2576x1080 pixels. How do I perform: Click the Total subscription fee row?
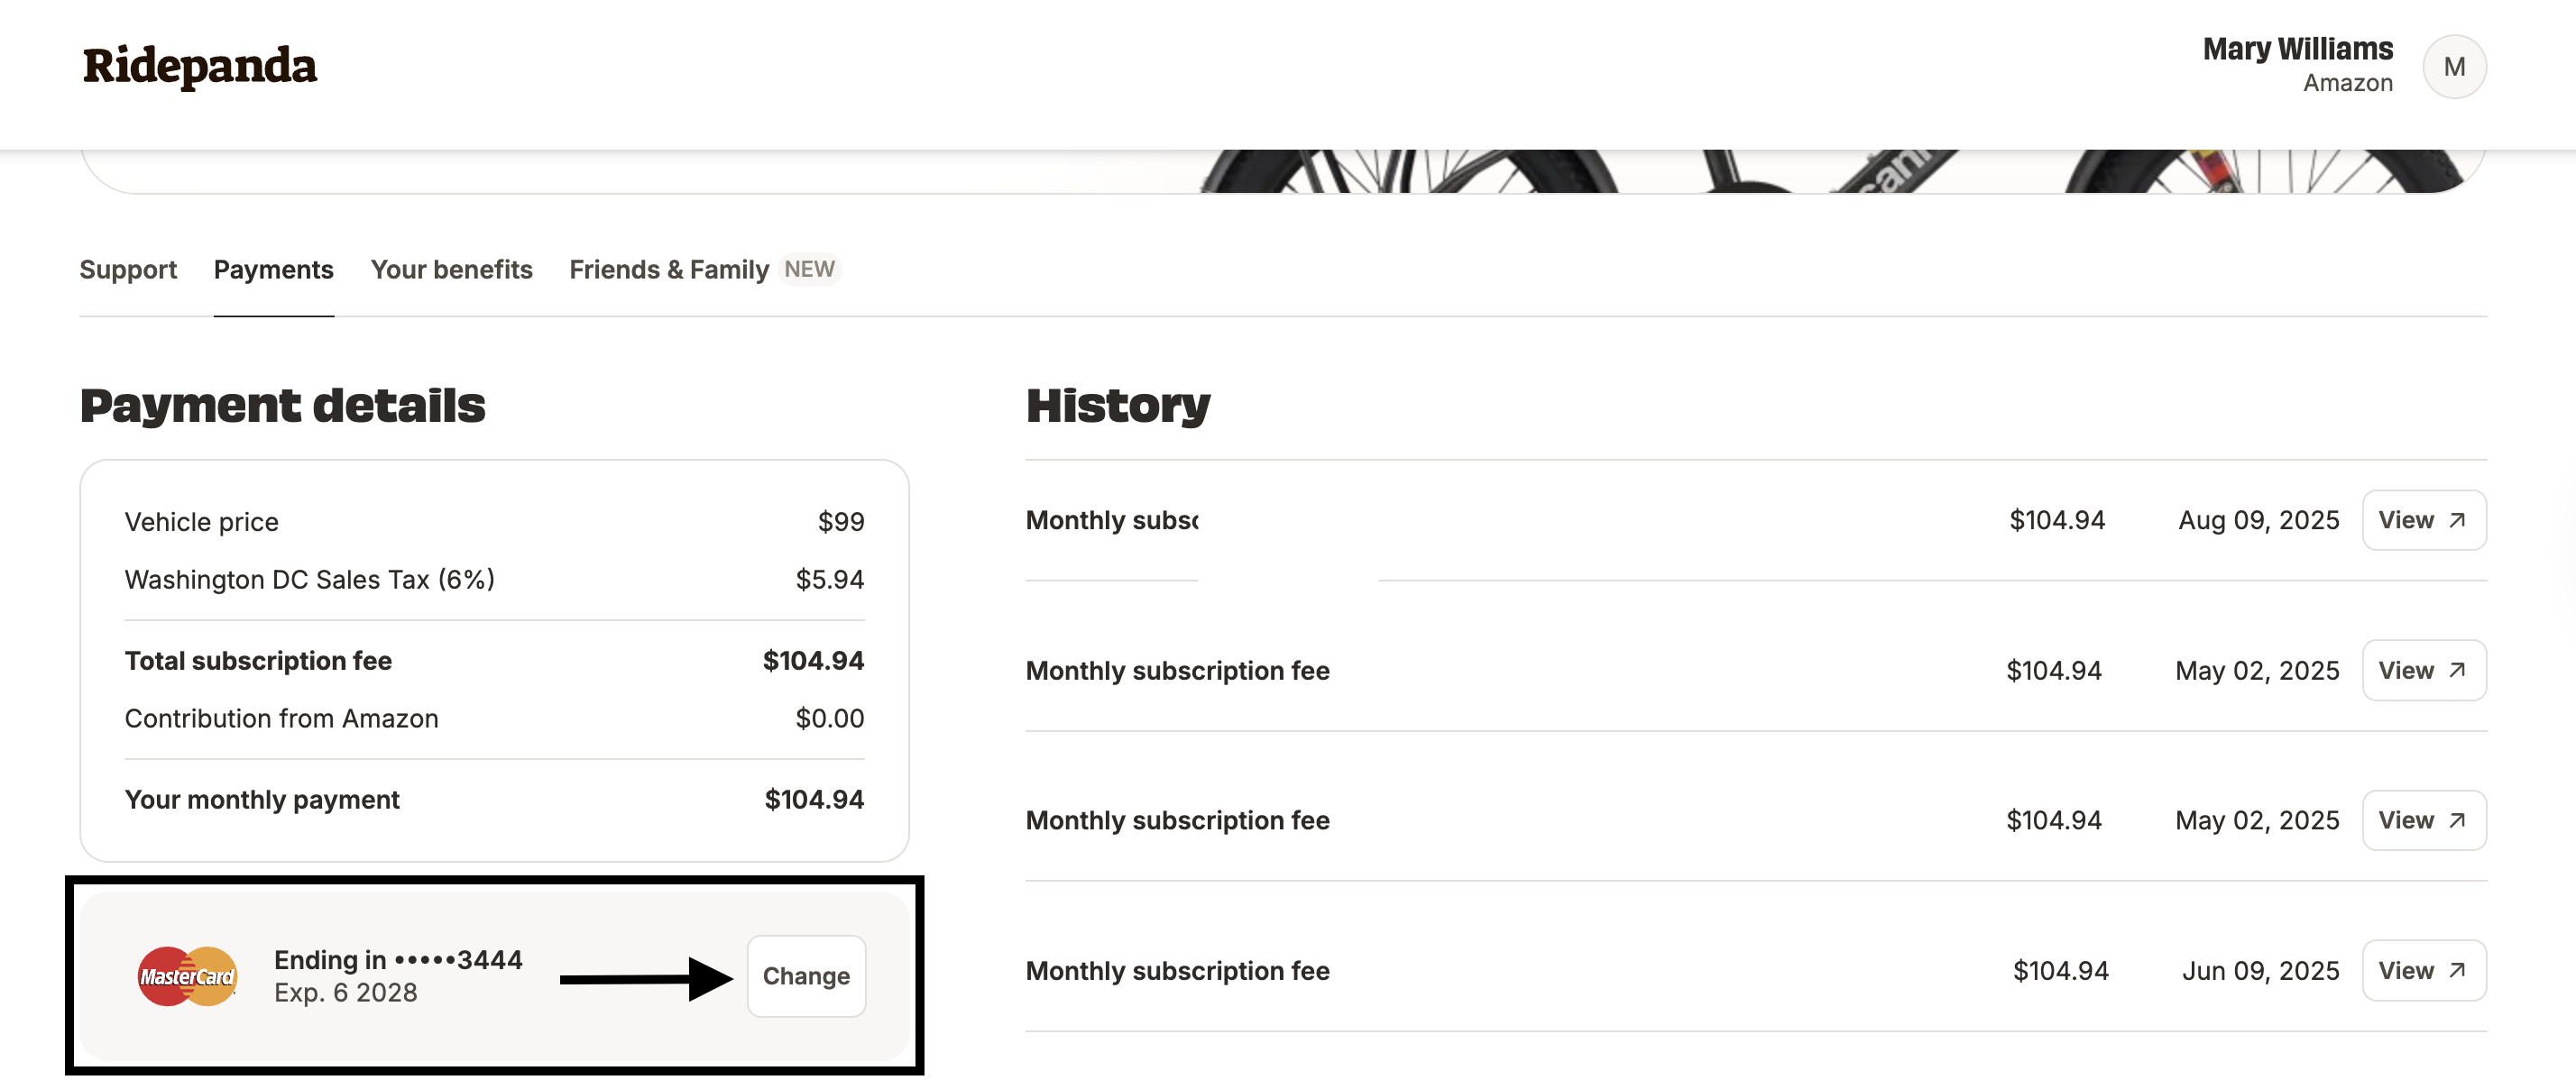tap(493, 662)
